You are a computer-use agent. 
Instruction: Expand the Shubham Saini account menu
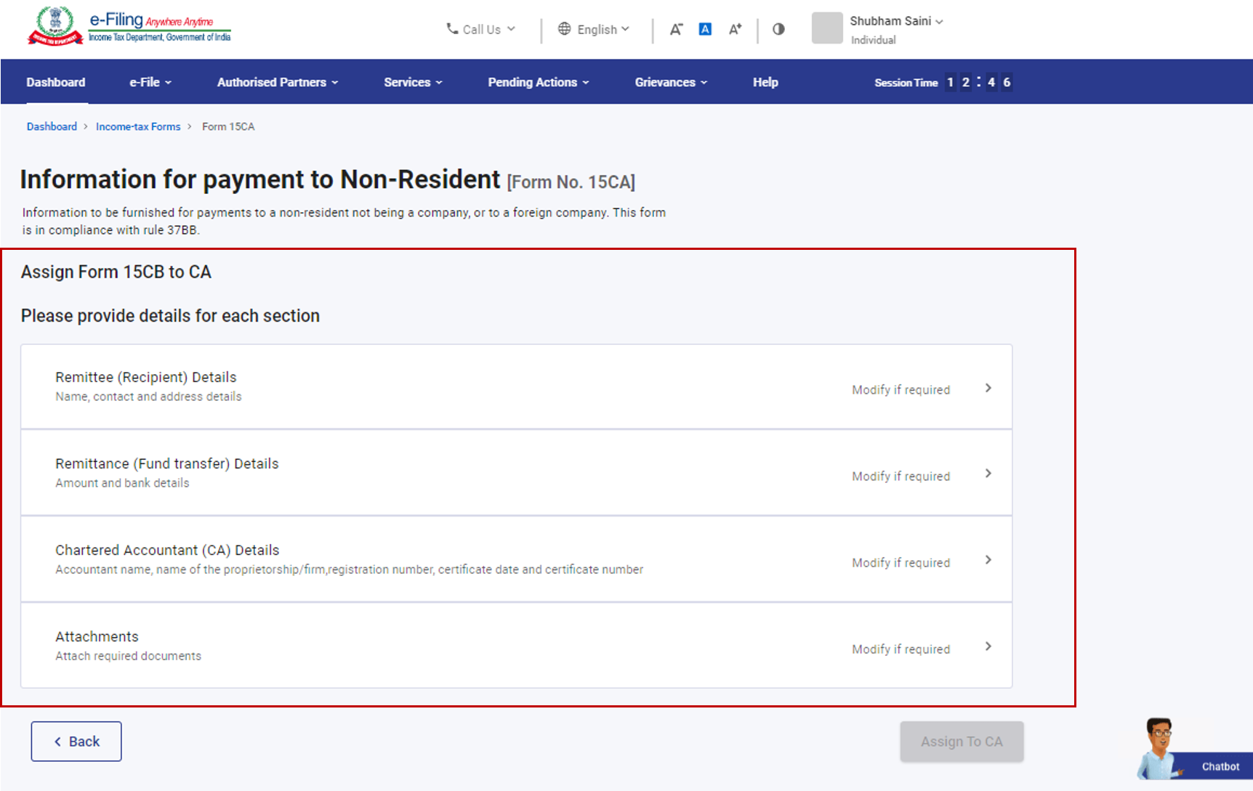click(896, 21)
